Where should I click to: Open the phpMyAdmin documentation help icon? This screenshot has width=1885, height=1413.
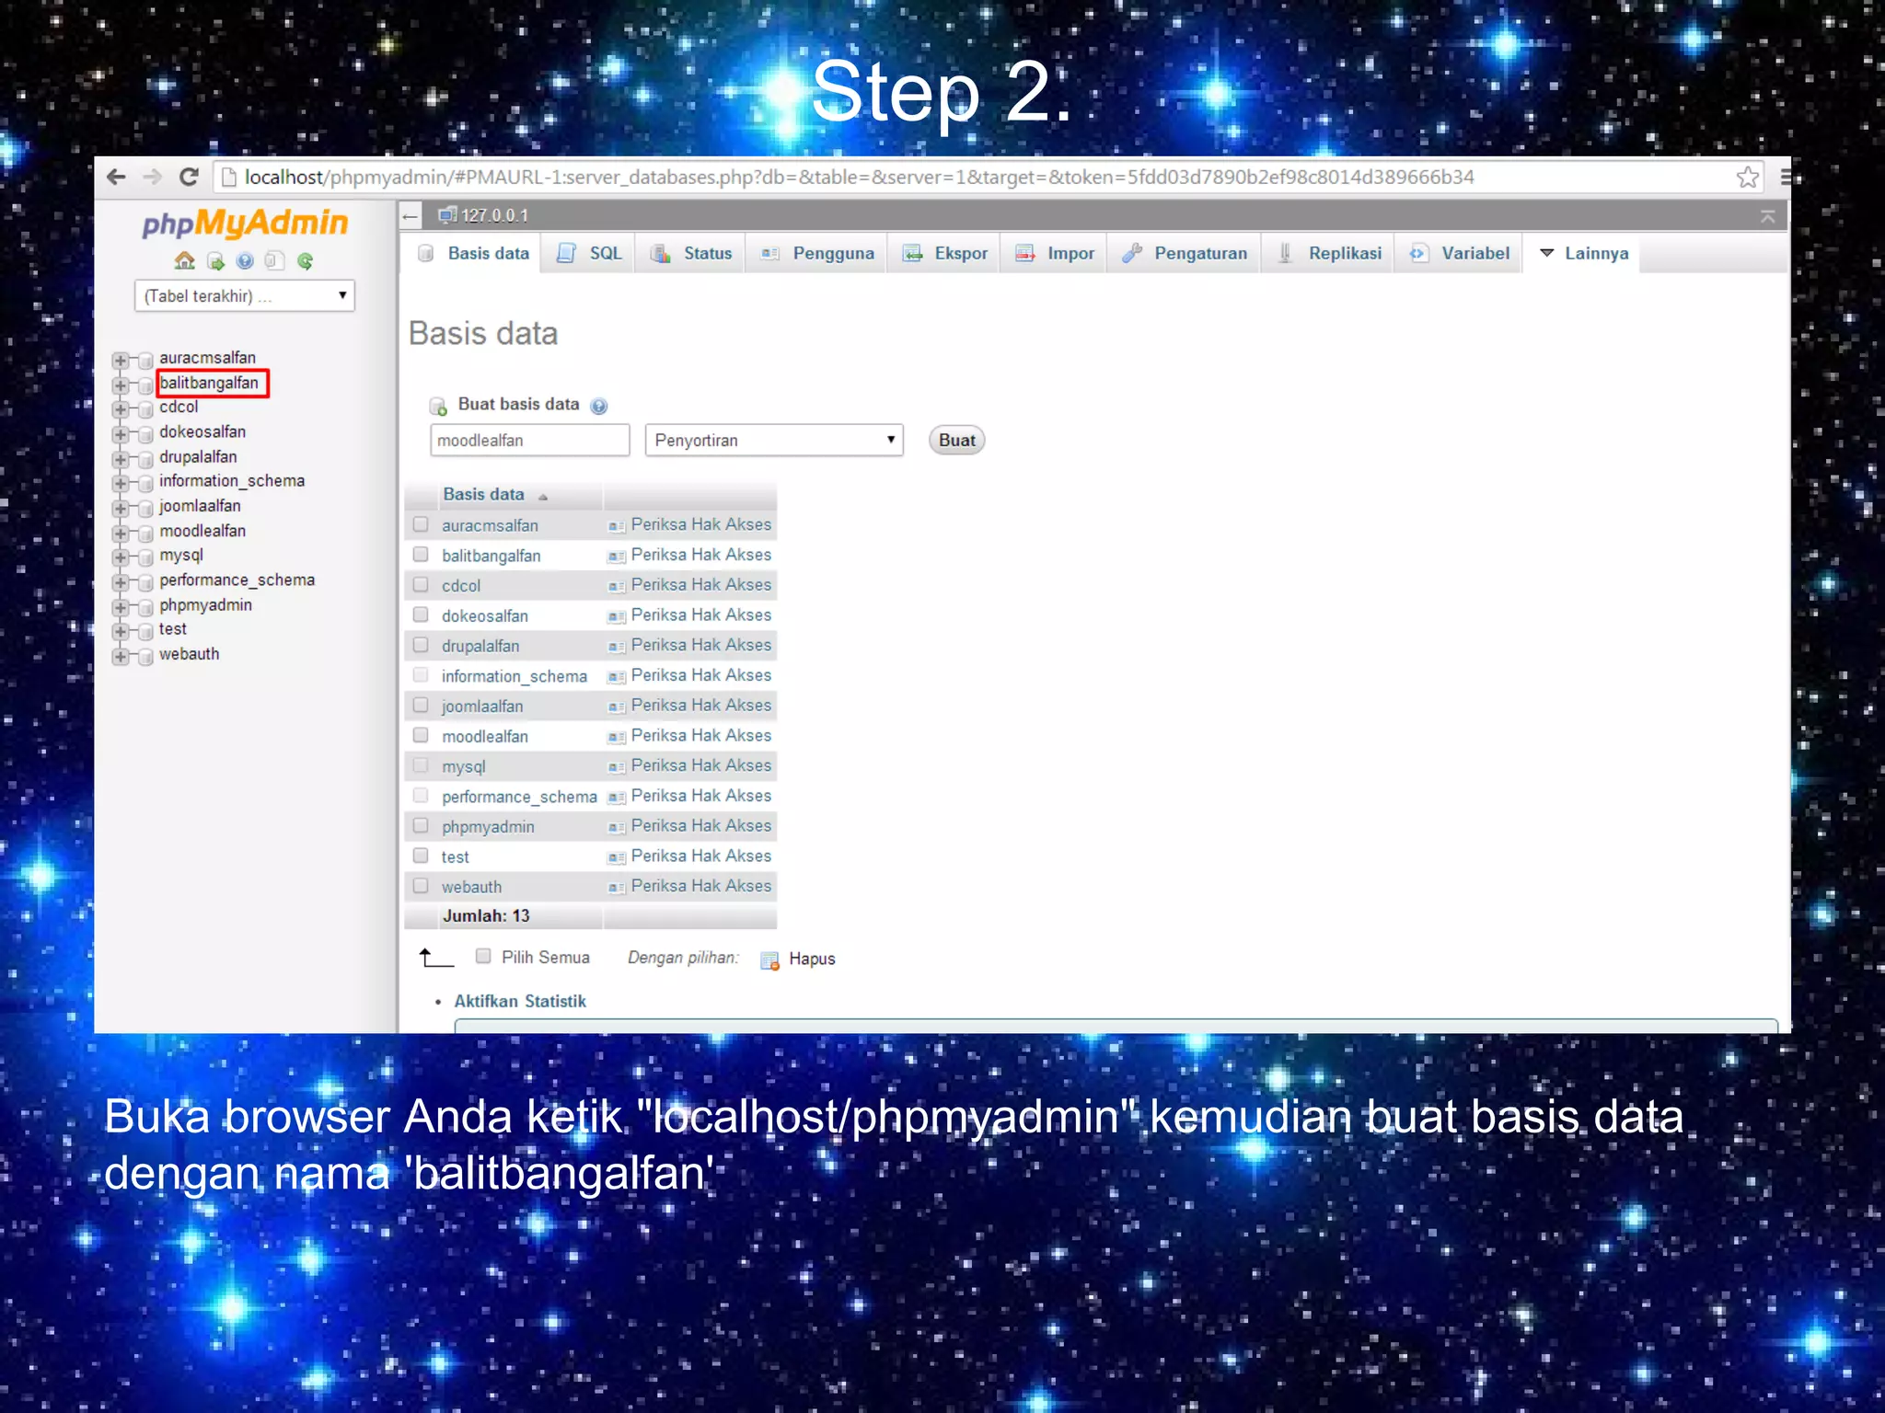coord(245,261)
